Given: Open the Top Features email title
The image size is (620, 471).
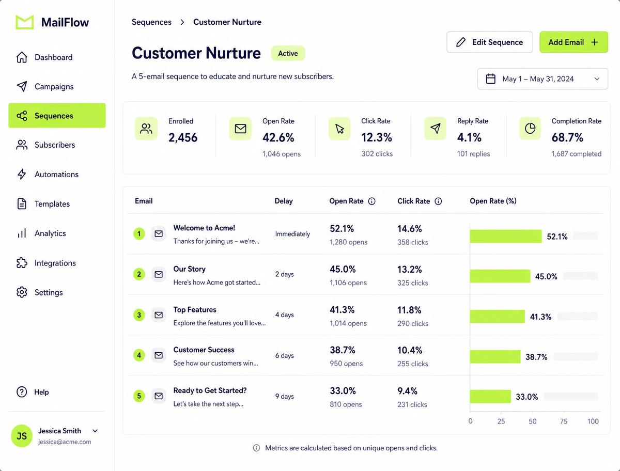Looking at the screenshot, I should [195, 310].
